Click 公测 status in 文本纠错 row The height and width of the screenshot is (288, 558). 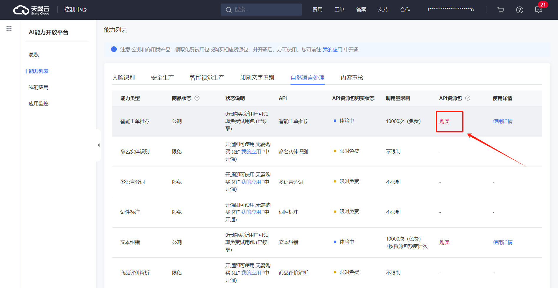point(177,242)
